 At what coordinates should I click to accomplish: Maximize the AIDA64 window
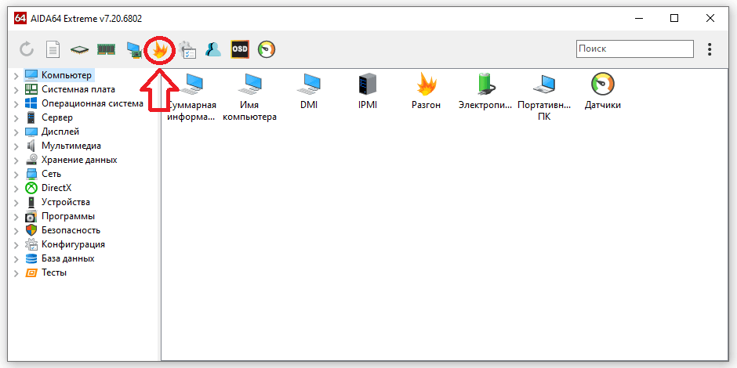pyautogui.click(x=674, y=18)
